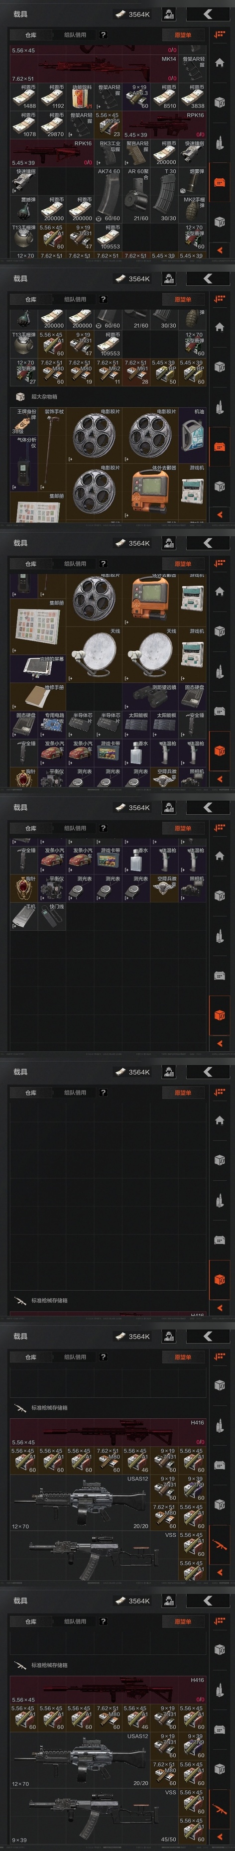The height and width of the screenshot is (1851, 235).
Task: Pick the 烟雾弹 smoke grenade item
Action: (x=193, y=182)
